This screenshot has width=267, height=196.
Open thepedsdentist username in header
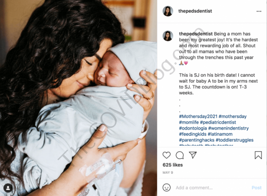[195, 11]
